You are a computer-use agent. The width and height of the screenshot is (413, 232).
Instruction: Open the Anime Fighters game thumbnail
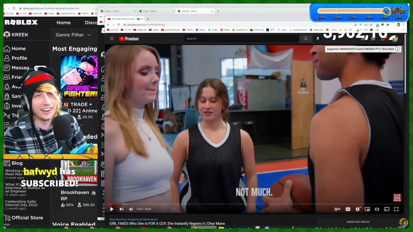(x=79, y=77)
